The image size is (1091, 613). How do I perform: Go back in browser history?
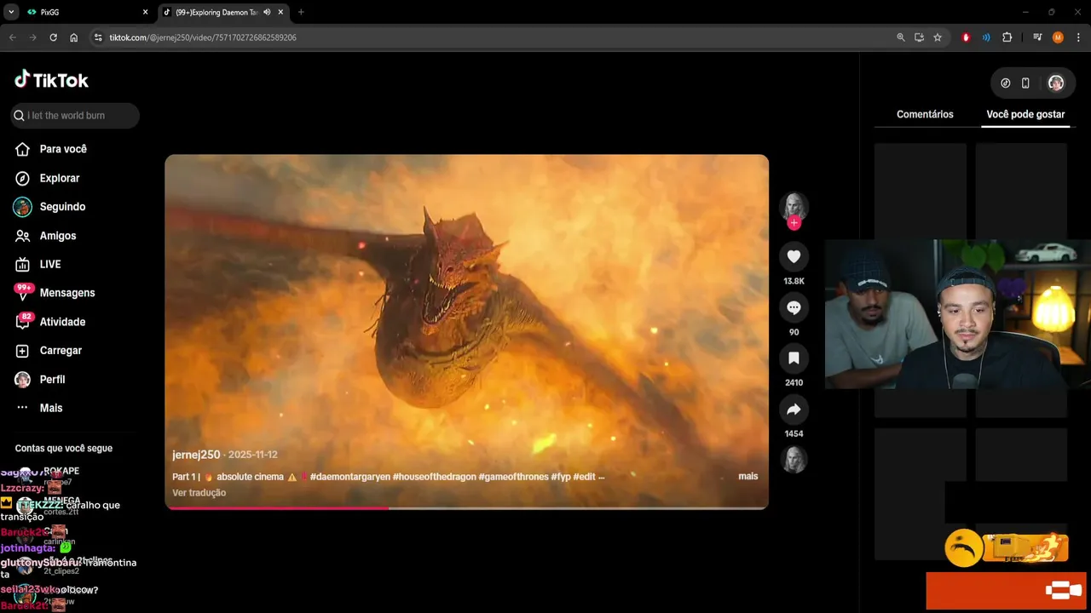click(x=13, y=37)
